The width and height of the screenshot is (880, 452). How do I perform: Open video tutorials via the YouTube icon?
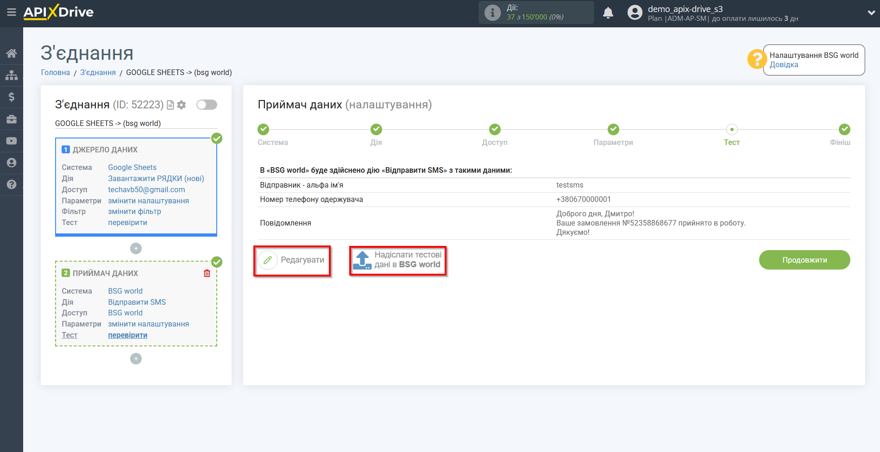click(x=12, y=141)
